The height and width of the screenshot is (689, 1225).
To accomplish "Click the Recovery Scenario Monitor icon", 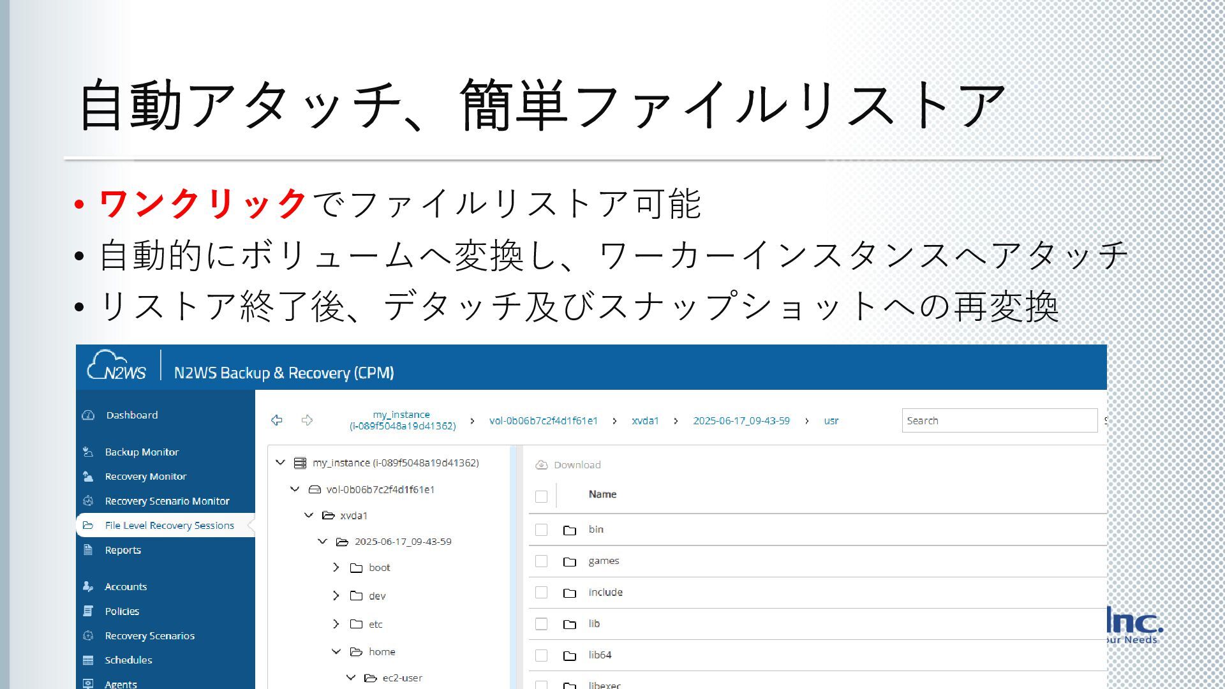I will [88, 501].
